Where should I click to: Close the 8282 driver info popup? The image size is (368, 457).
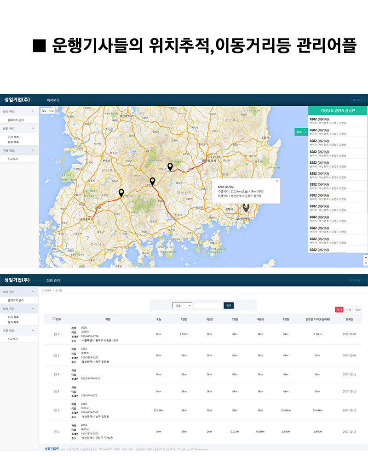277,181
